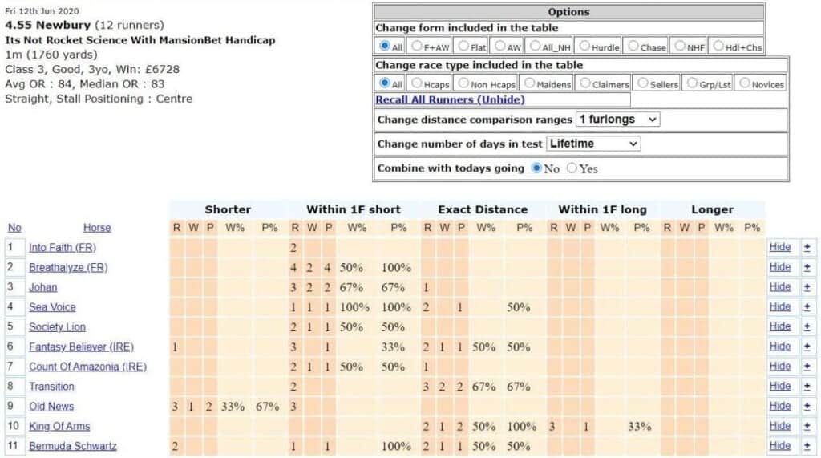This screenshot has width=821, height=458.
Task: Hide the Fantasy Believer runner
Action: click(779, 347)
